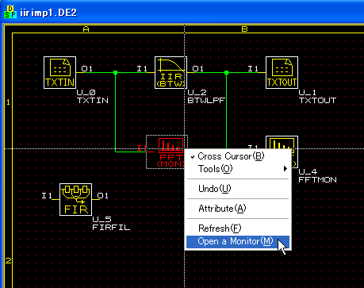Viewport: 364px width, 288px height.
Task: Click the DSP application icon in title bar
Action: coord(10,12)
